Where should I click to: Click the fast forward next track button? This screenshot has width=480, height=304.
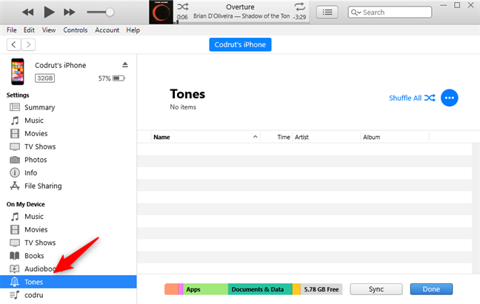[70, 13]
